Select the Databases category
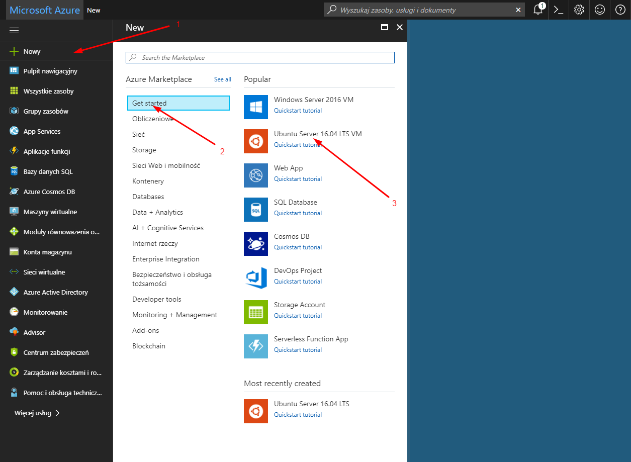Screen dimensions: 631x462 point(148,197)
